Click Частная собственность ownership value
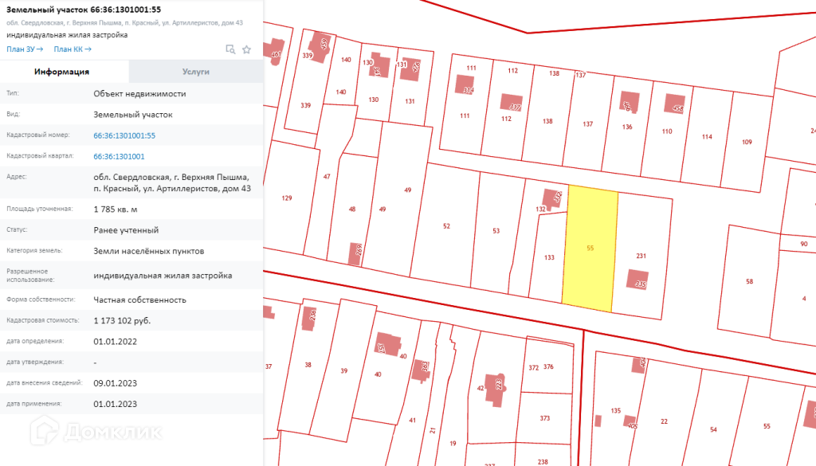This screenshot has height=466, width=816. pos(139,300)
